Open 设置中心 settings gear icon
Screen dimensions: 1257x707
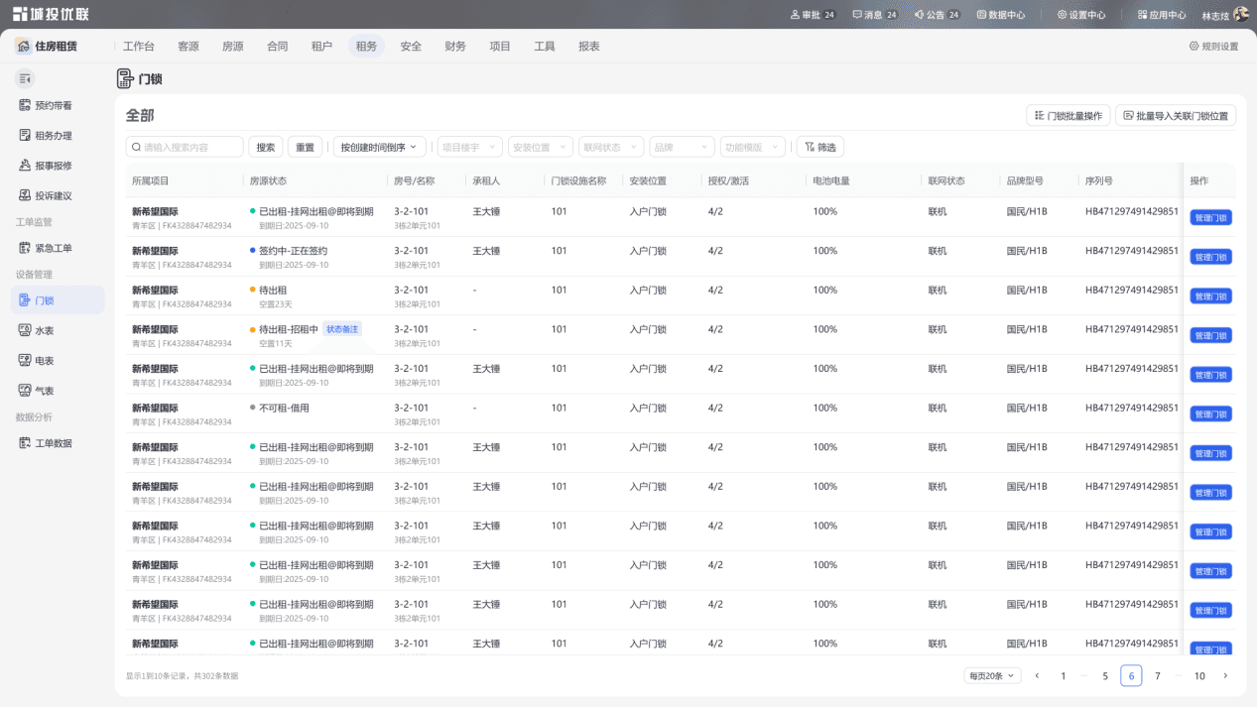pyautogui.click(x=1062, y=15)
